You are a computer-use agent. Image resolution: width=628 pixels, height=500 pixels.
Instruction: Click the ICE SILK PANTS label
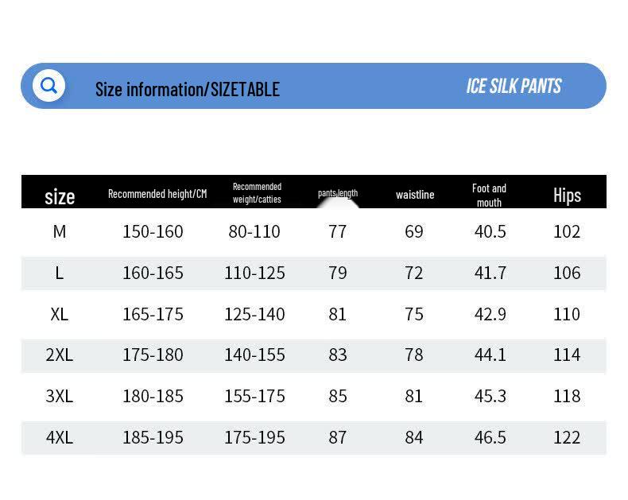tap(514, 86)
